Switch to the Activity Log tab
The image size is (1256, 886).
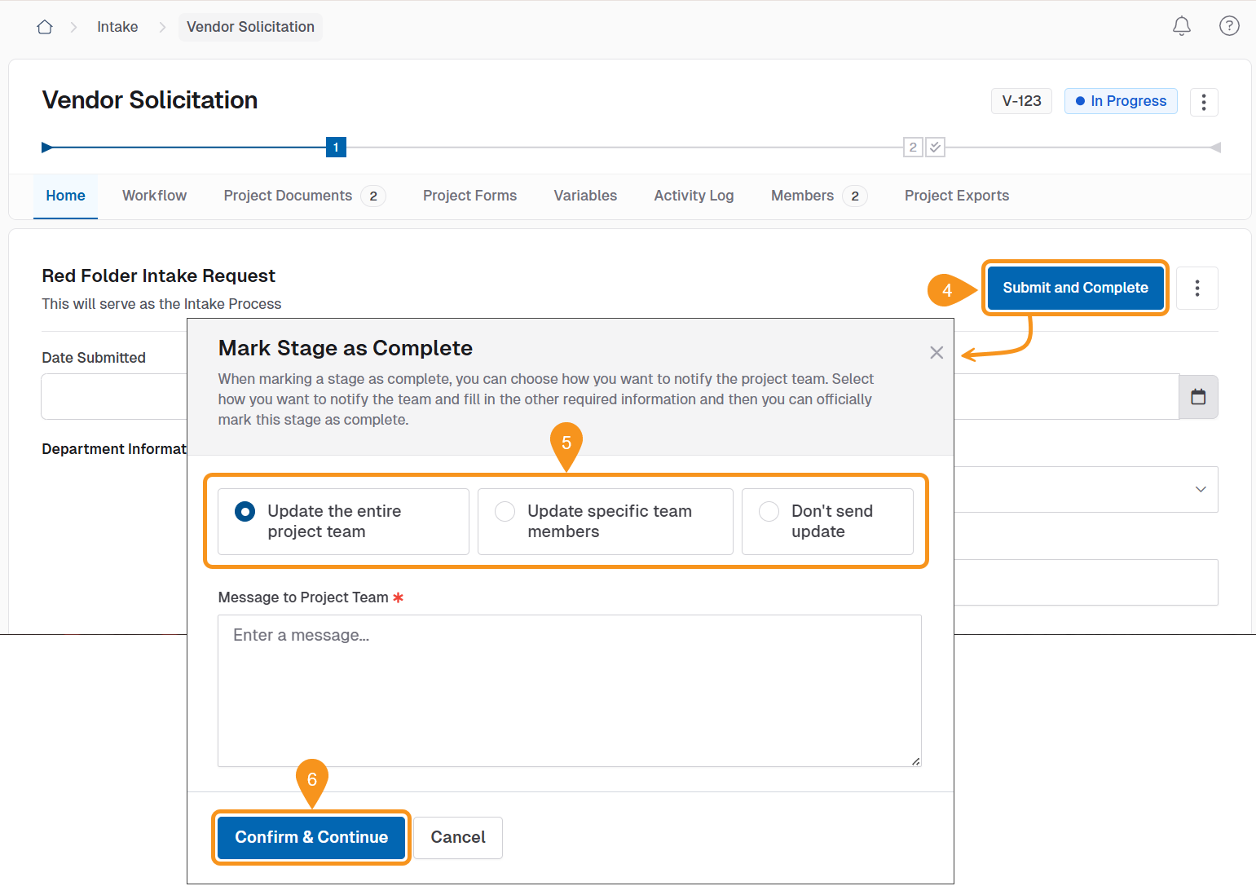point(694,196)
